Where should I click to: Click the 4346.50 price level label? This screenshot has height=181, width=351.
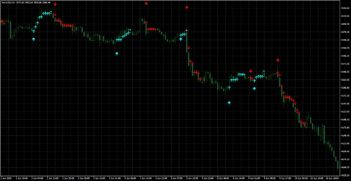coord(346,72)
